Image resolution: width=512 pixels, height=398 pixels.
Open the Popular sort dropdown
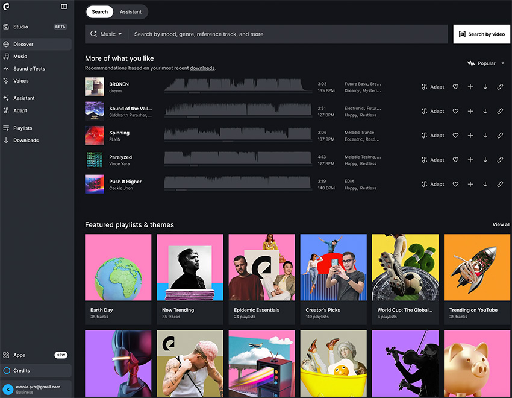pos(485,63)
